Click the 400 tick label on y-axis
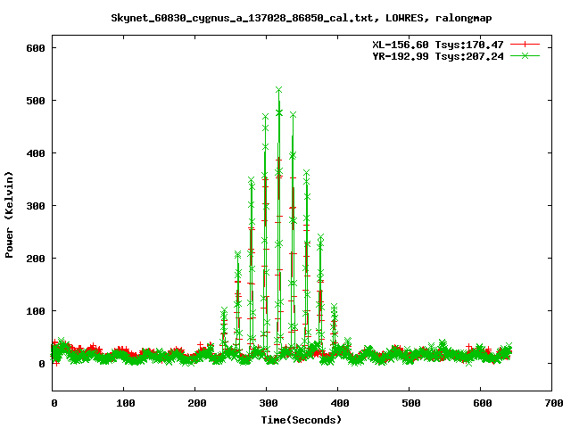Image resolution: width=571 pixels, height=428 pixels. [36, 153]
